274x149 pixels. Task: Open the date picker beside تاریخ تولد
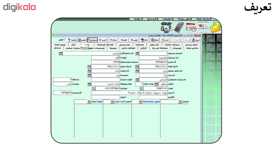tap(137, 66)
